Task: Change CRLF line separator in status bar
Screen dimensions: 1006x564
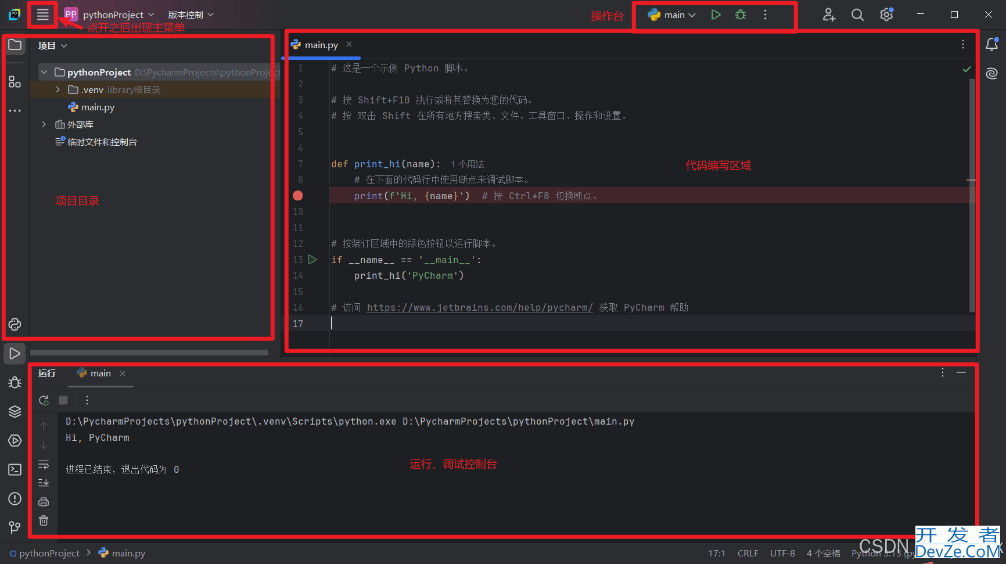Action: 748,553
